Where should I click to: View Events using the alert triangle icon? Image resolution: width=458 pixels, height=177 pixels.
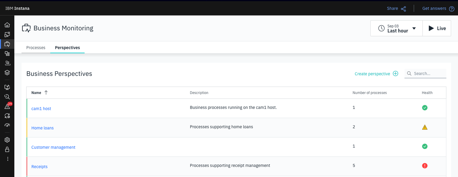coord(7,106)
